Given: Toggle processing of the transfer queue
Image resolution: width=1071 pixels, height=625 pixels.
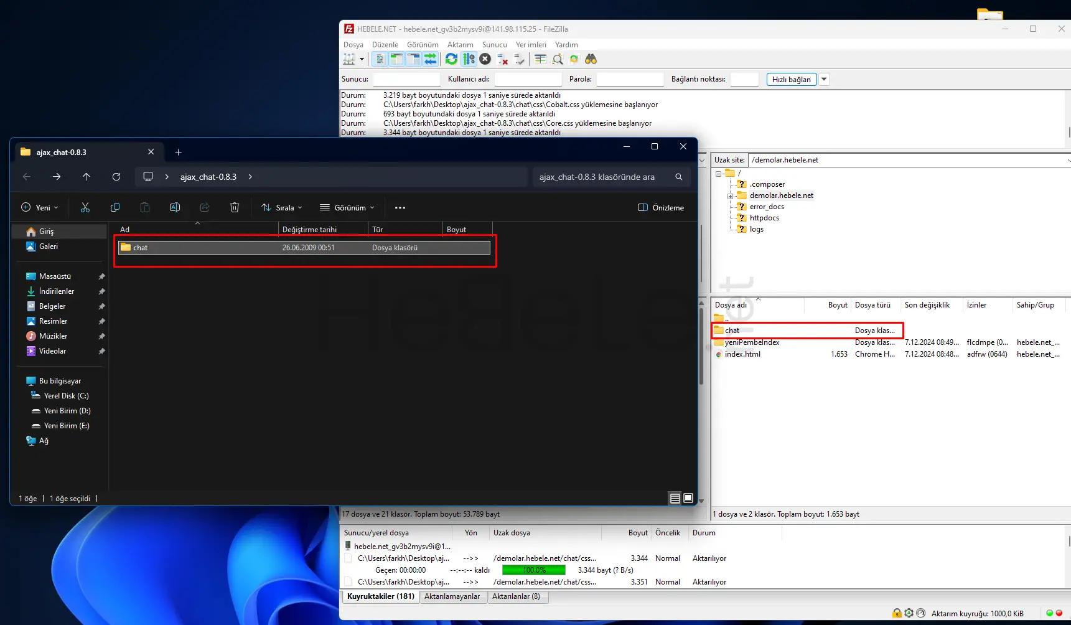Looking at the screenshot, I should (x=469, y=59).
